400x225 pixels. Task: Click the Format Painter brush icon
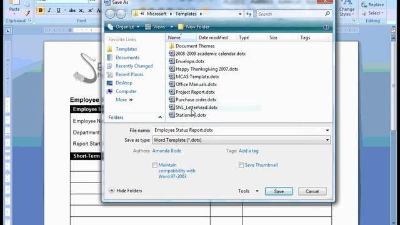[x=27, y=13]
